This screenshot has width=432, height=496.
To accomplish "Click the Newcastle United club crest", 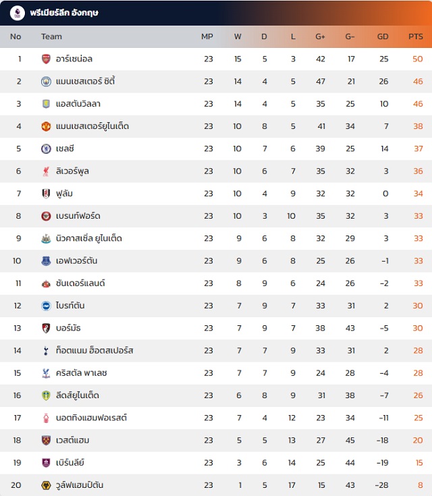I will 46,238.
